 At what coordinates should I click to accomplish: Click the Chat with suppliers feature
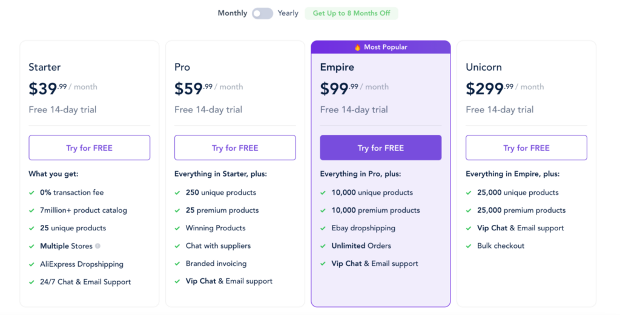[218, 246]
